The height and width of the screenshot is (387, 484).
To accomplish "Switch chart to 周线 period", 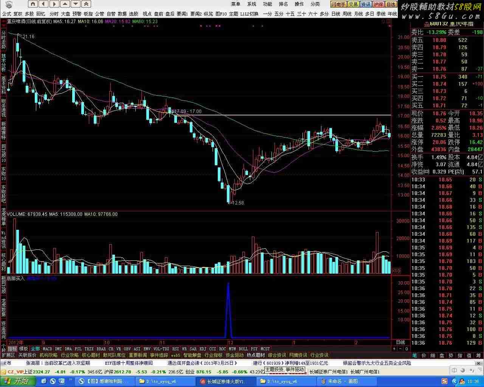I will [347, 14].
